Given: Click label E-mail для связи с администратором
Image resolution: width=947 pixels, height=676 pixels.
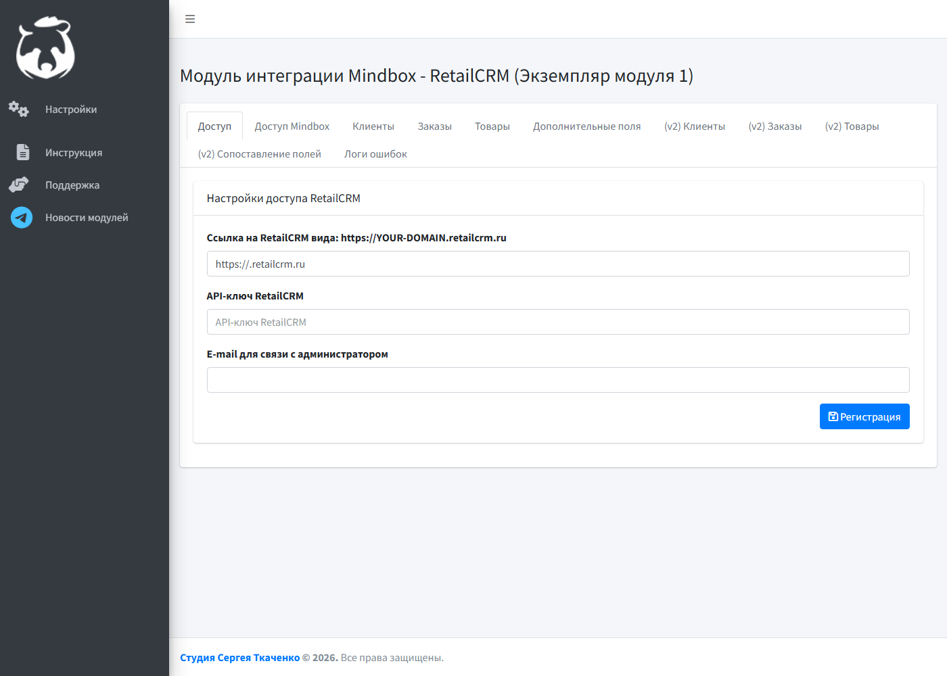Looking at the screenshot, I should pos(298,354).
